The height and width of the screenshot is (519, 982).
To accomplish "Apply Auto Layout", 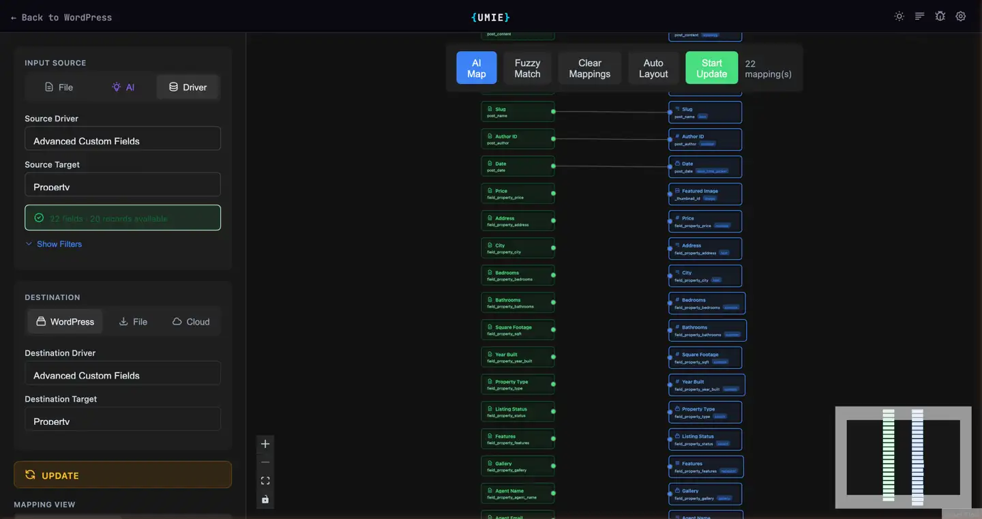I will pyautogui.click(x=653, y=68).
